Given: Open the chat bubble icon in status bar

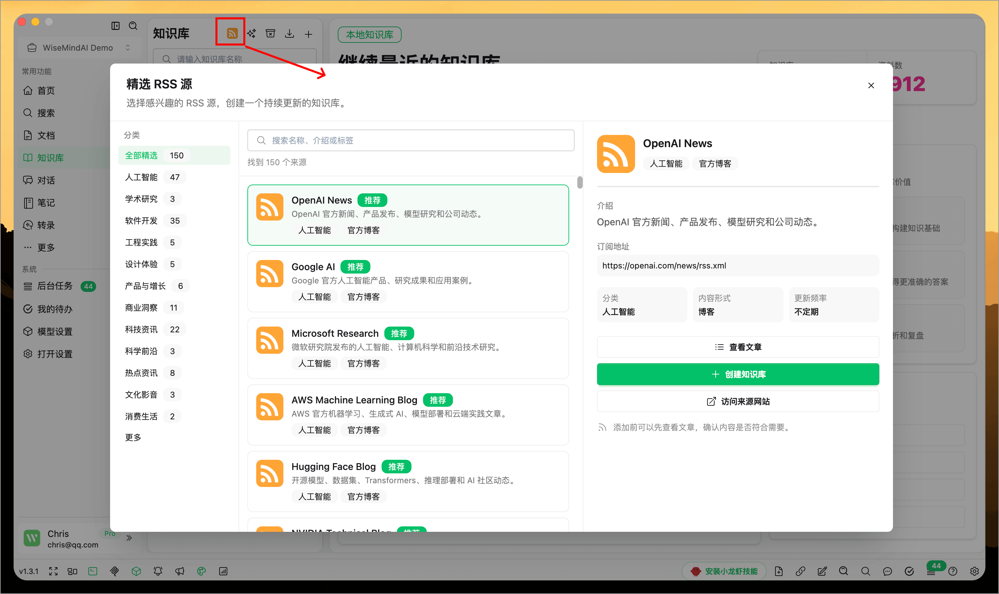Looking at the screenshot, I should (x=887, y=571).
